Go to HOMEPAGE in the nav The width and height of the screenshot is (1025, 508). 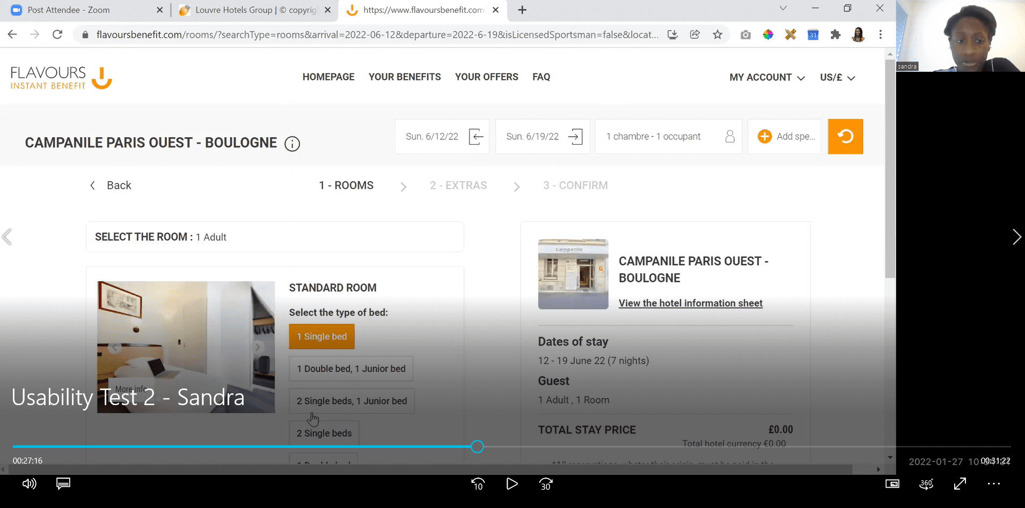(328, 77)
